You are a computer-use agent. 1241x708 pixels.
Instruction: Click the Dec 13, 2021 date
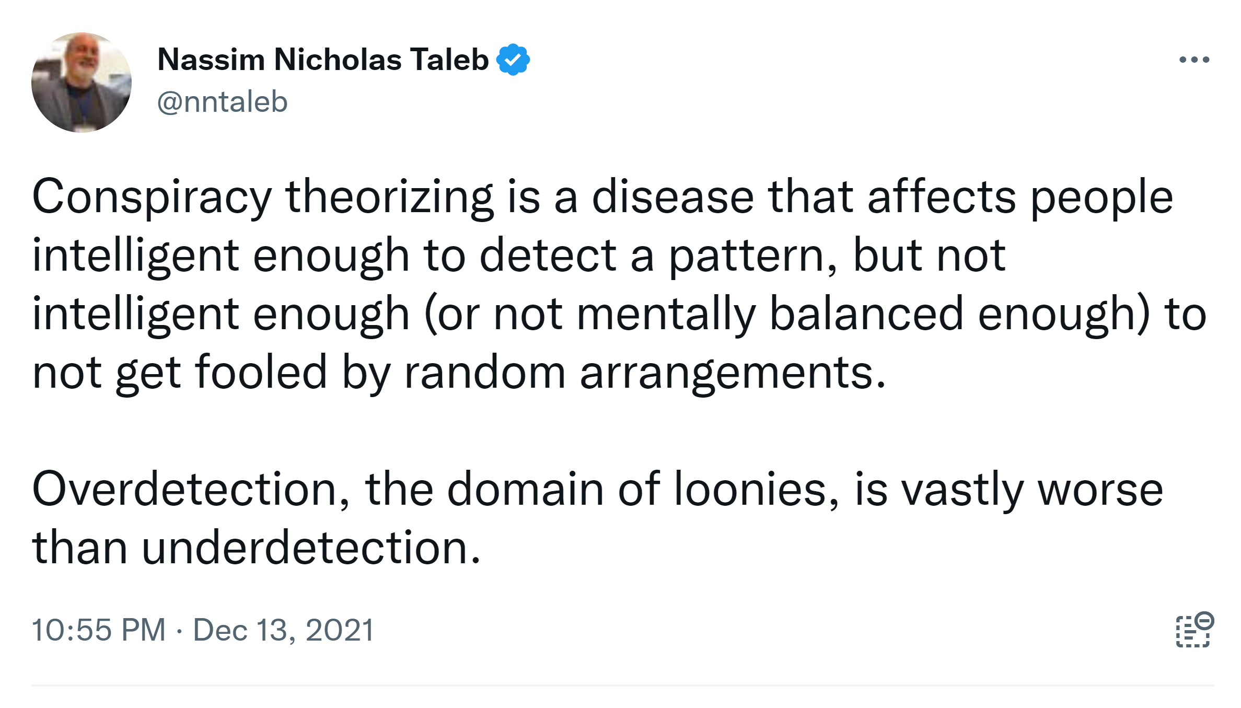coord(284,630)
